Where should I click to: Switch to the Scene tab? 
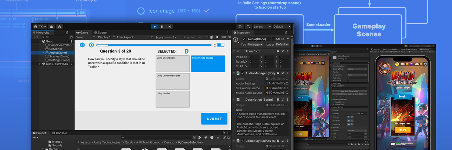point(100,33)
